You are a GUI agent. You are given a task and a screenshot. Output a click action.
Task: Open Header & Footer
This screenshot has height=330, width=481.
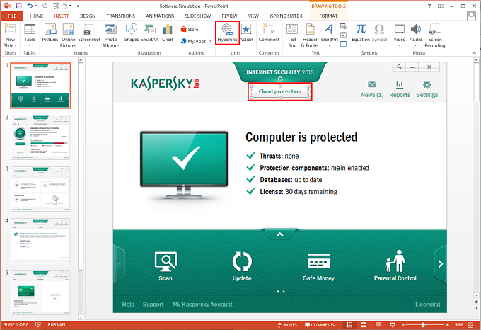pos(310,35)
